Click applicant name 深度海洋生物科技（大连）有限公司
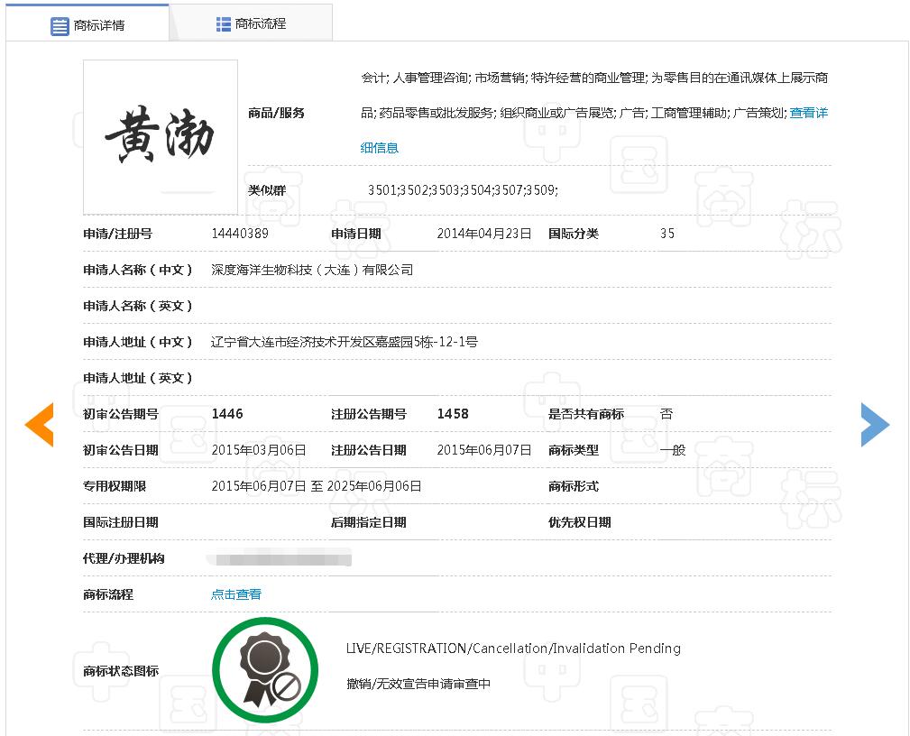910x736 pixels. (x=312, y=270)
